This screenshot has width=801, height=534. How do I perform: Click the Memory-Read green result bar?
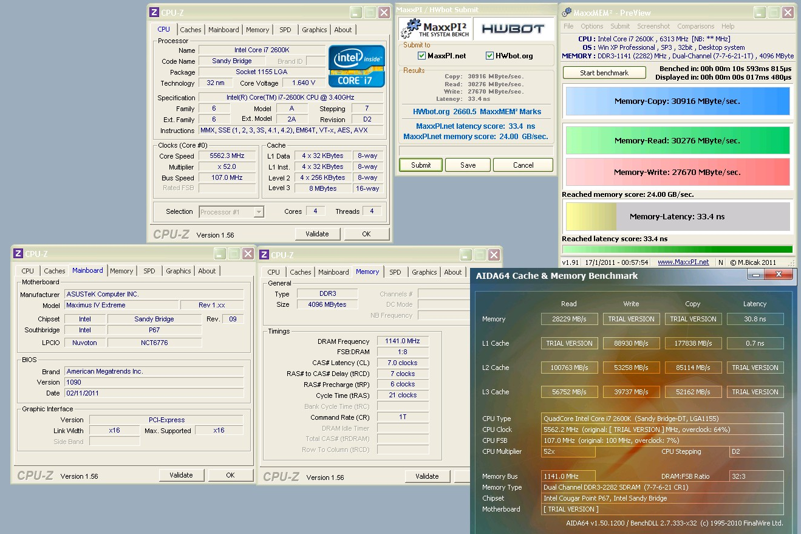click(x=677, y=140)
